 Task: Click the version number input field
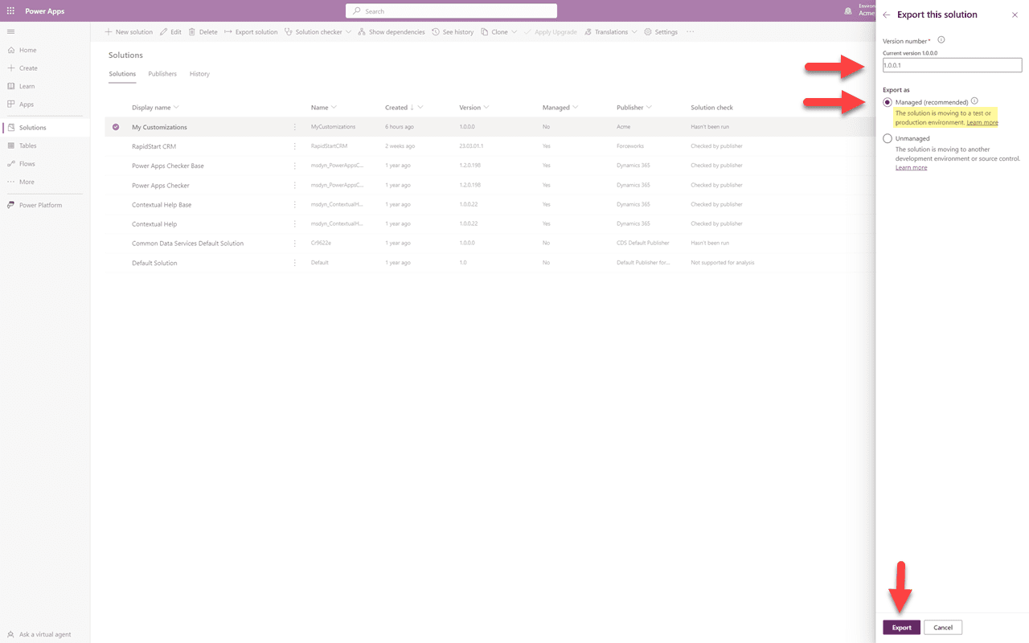coord(952,64)
